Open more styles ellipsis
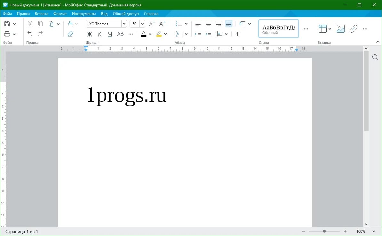382x236 pixels. (306, 29)
